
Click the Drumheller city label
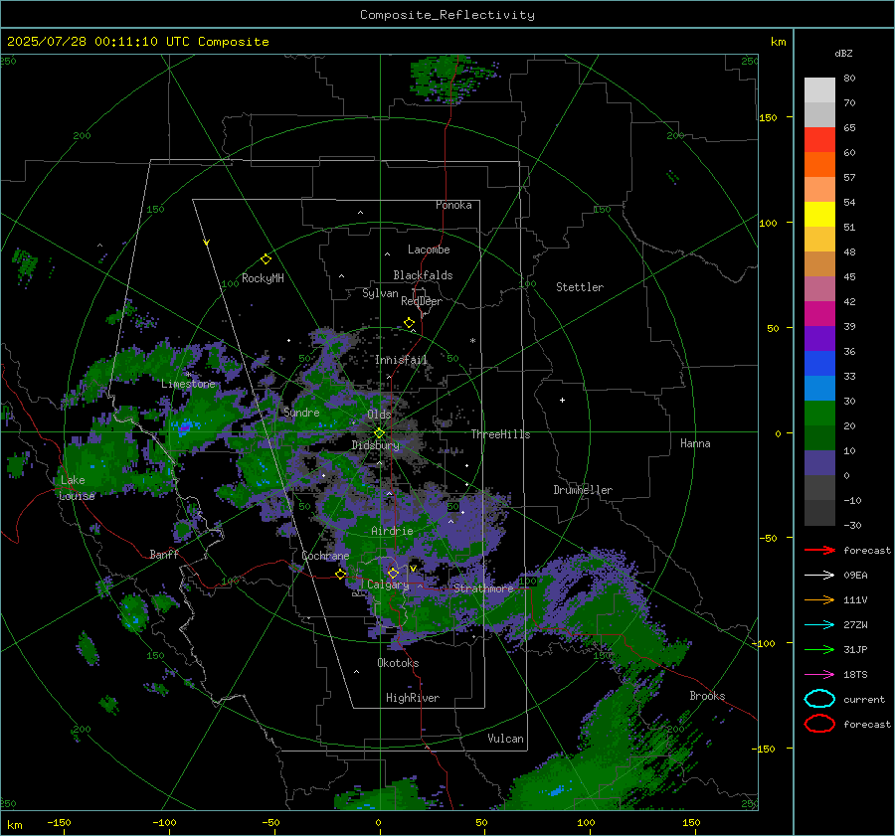(583, 490)
